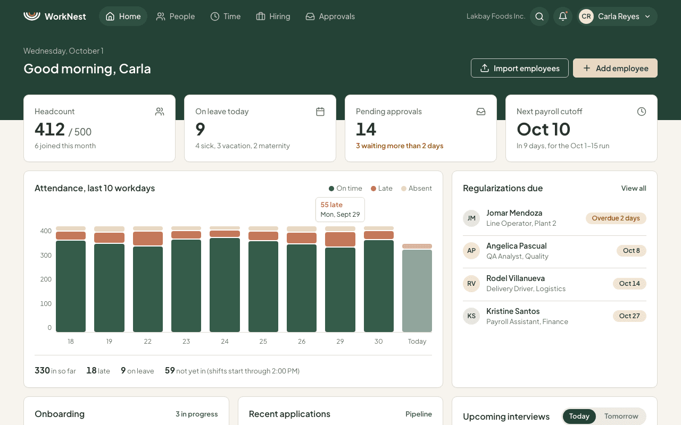
Task: Click the Oct 8 due date badge
Action: [x=632, y=251]
